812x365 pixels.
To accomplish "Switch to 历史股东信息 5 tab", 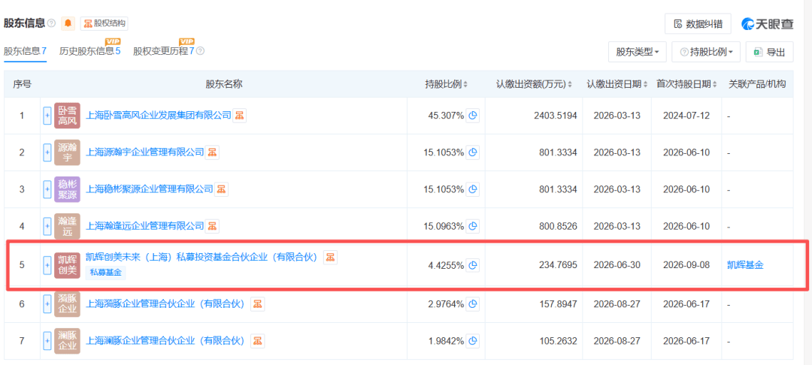I will coord(90,51).
